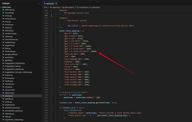Select nlpcloud.py file
This screenshot has width=192, height=122.
[x=9, y=93]
